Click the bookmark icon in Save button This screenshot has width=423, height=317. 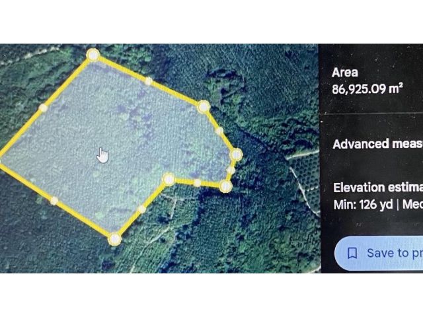[x=352, y=254]
